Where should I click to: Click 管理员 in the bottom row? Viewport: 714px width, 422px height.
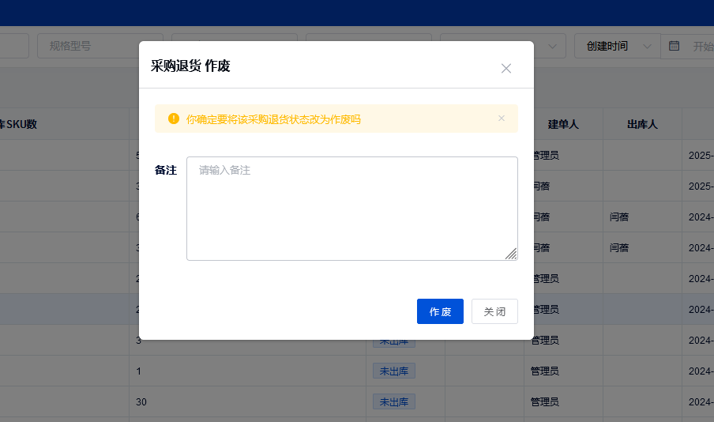tap(545, 402)
